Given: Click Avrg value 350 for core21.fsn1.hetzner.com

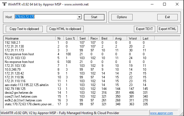Looking at the screenshot, I should (118, 96).
